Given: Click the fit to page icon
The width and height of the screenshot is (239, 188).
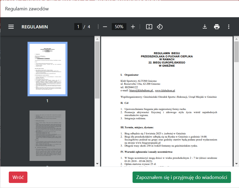Looking at the screenshot, I should 149,27.
